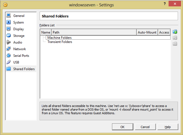Click the remove shared folder icon
Image resolution: width=183 pixels, height=135 pixels.
(x=175, y=44)
